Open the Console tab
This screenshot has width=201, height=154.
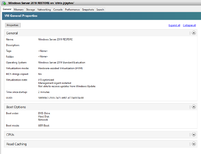coord(58,10)
